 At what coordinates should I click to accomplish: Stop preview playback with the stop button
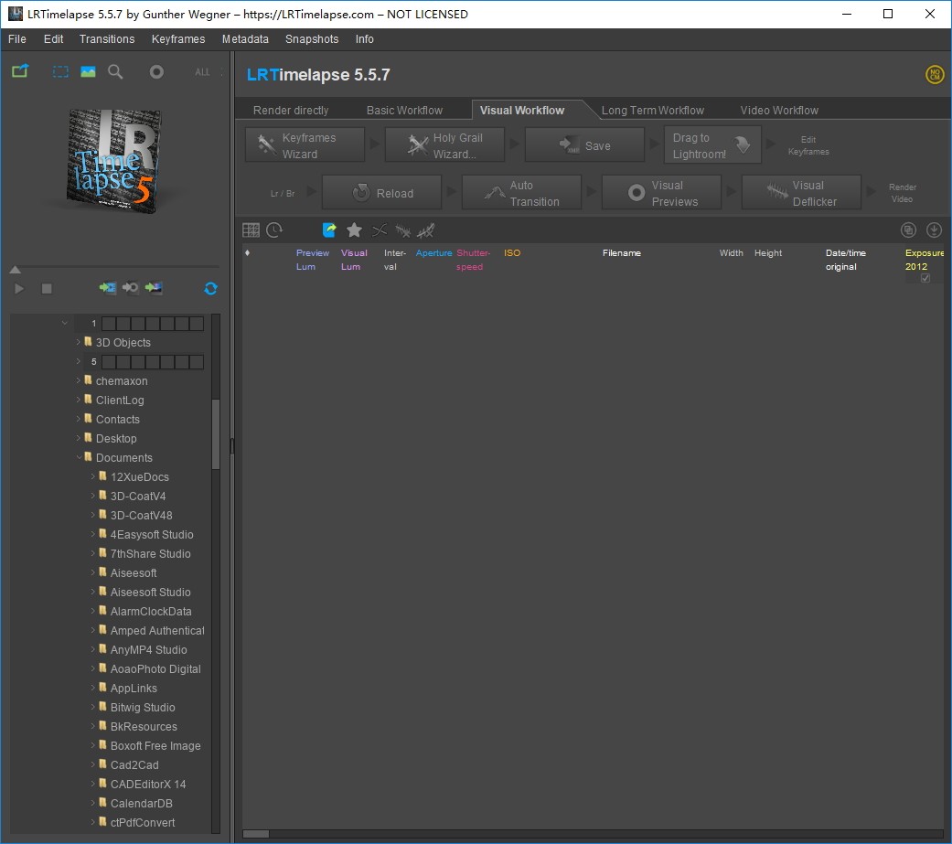pyautogui.click(x=47, y=288)
